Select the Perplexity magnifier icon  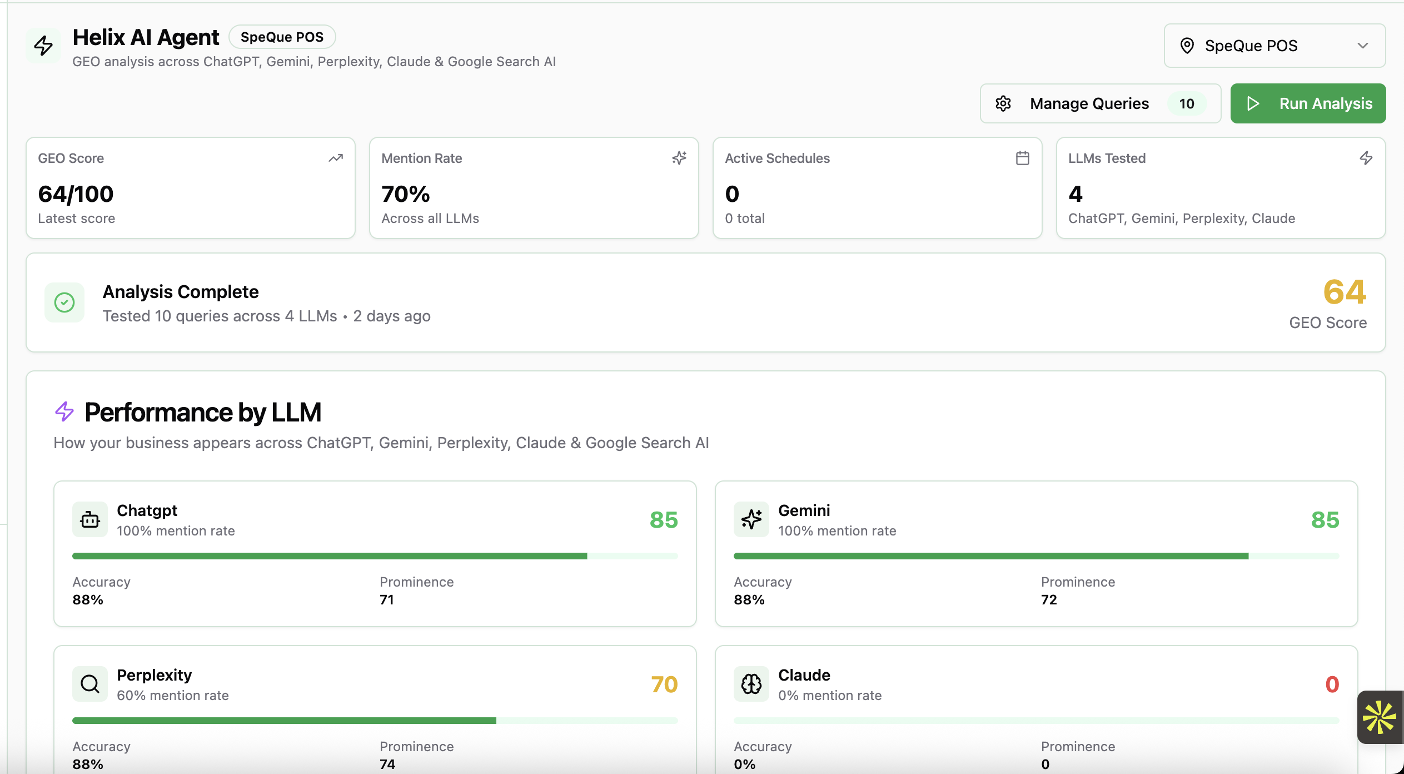coord(89,683)
